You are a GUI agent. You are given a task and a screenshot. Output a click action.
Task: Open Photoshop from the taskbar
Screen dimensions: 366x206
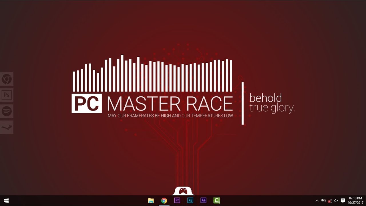pos(190,200)
